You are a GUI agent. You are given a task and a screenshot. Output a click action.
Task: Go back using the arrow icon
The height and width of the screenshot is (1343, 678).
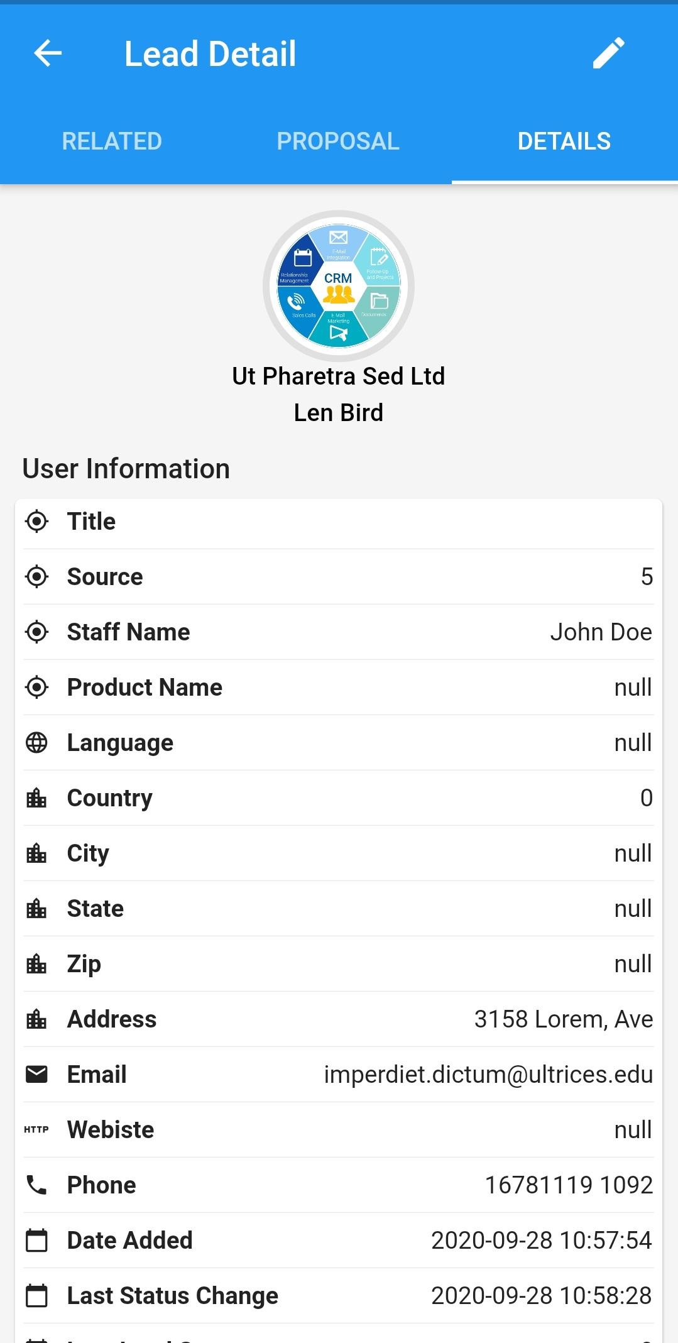point(48,53)
